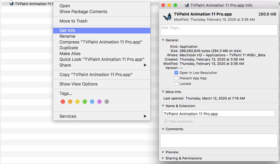Click the 'Kind: Application' value

tap(188, 47)
